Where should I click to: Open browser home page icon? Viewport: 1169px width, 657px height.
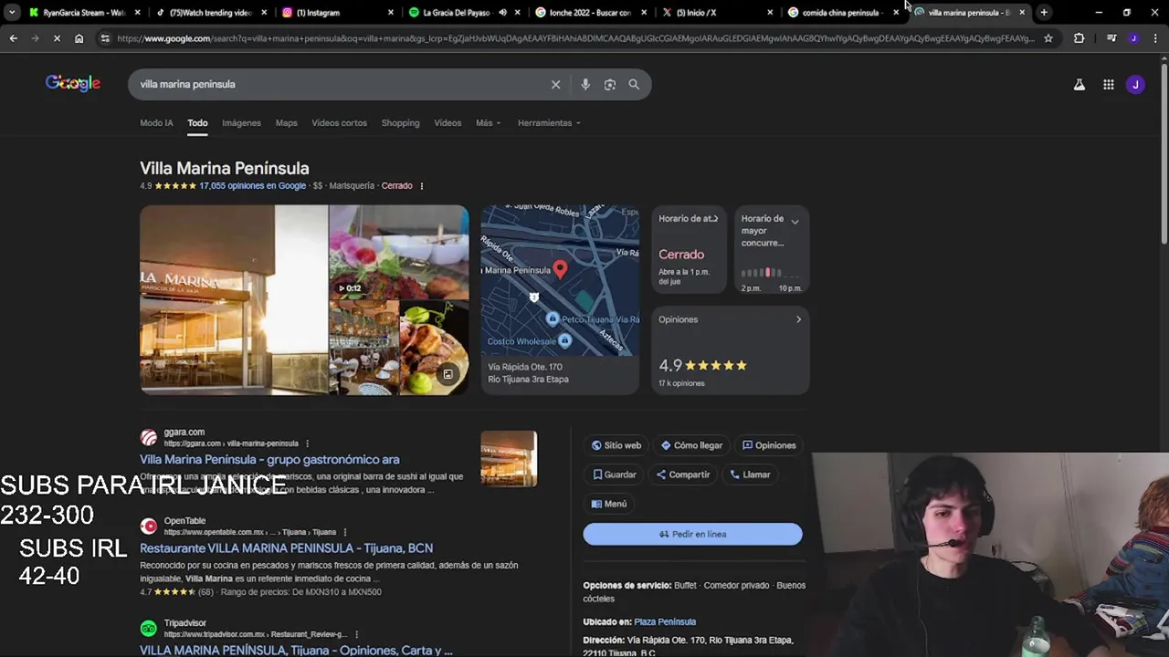[x=79, y=38]
